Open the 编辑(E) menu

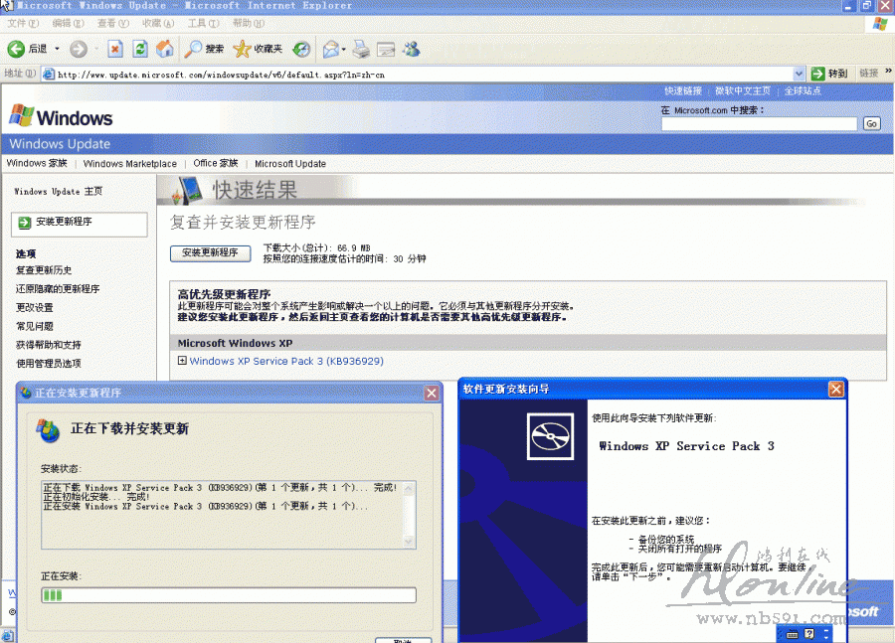[x=68, y=24]
